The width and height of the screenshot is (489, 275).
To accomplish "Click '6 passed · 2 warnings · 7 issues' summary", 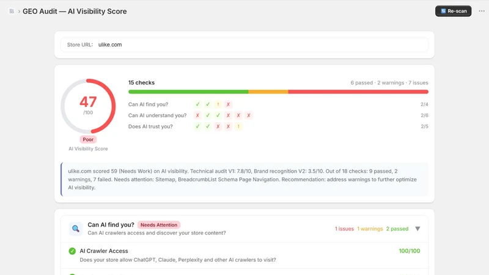I will click(x=389, y=82).
